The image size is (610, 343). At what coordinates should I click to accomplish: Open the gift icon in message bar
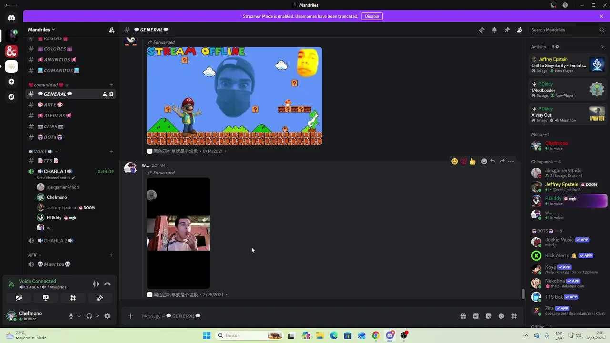[463, 316]
